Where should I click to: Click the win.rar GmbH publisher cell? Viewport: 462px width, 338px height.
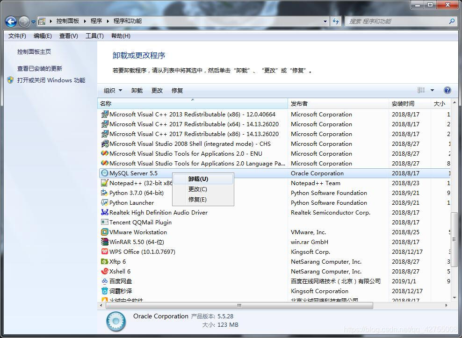pyautogui.click(x=310, y=242)
